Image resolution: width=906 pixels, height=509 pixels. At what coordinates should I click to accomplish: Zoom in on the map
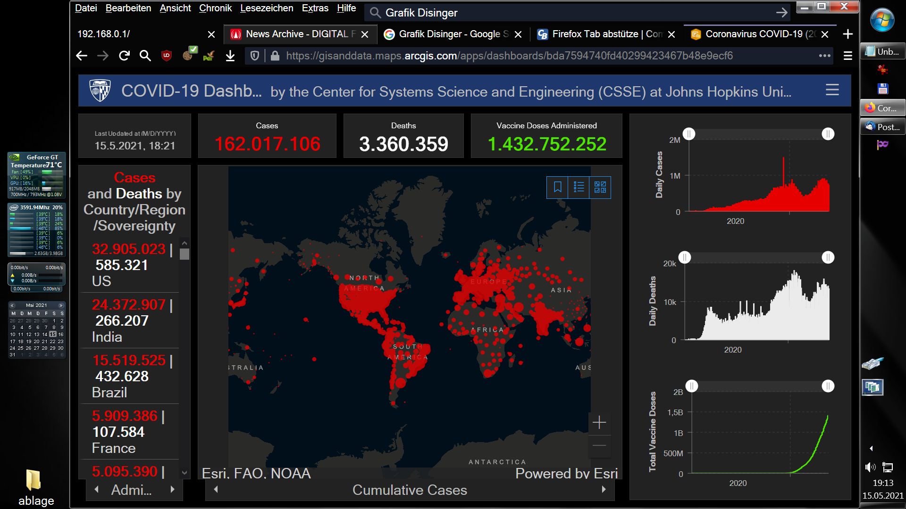click(x=599, y=422)
